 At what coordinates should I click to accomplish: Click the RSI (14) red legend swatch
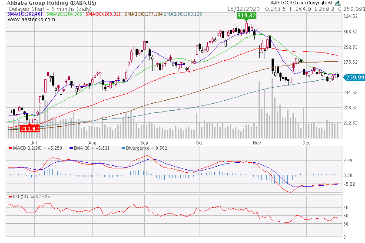tap(10, 197)
